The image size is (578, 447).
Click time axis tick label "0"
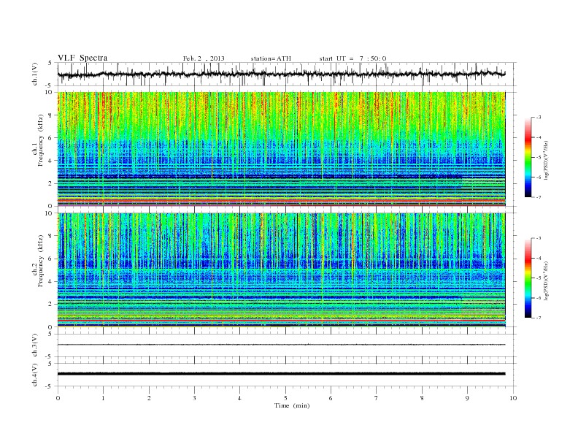click(58, 398)
